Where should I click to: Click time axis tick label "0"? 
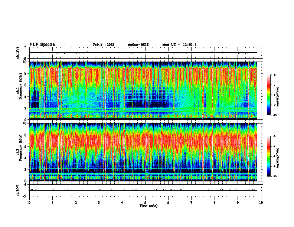pos(29,203)
